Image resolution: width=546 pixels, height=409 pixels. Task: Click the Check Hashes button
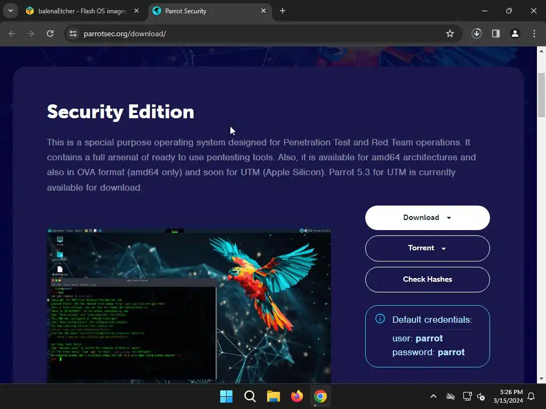click(427, 279)
